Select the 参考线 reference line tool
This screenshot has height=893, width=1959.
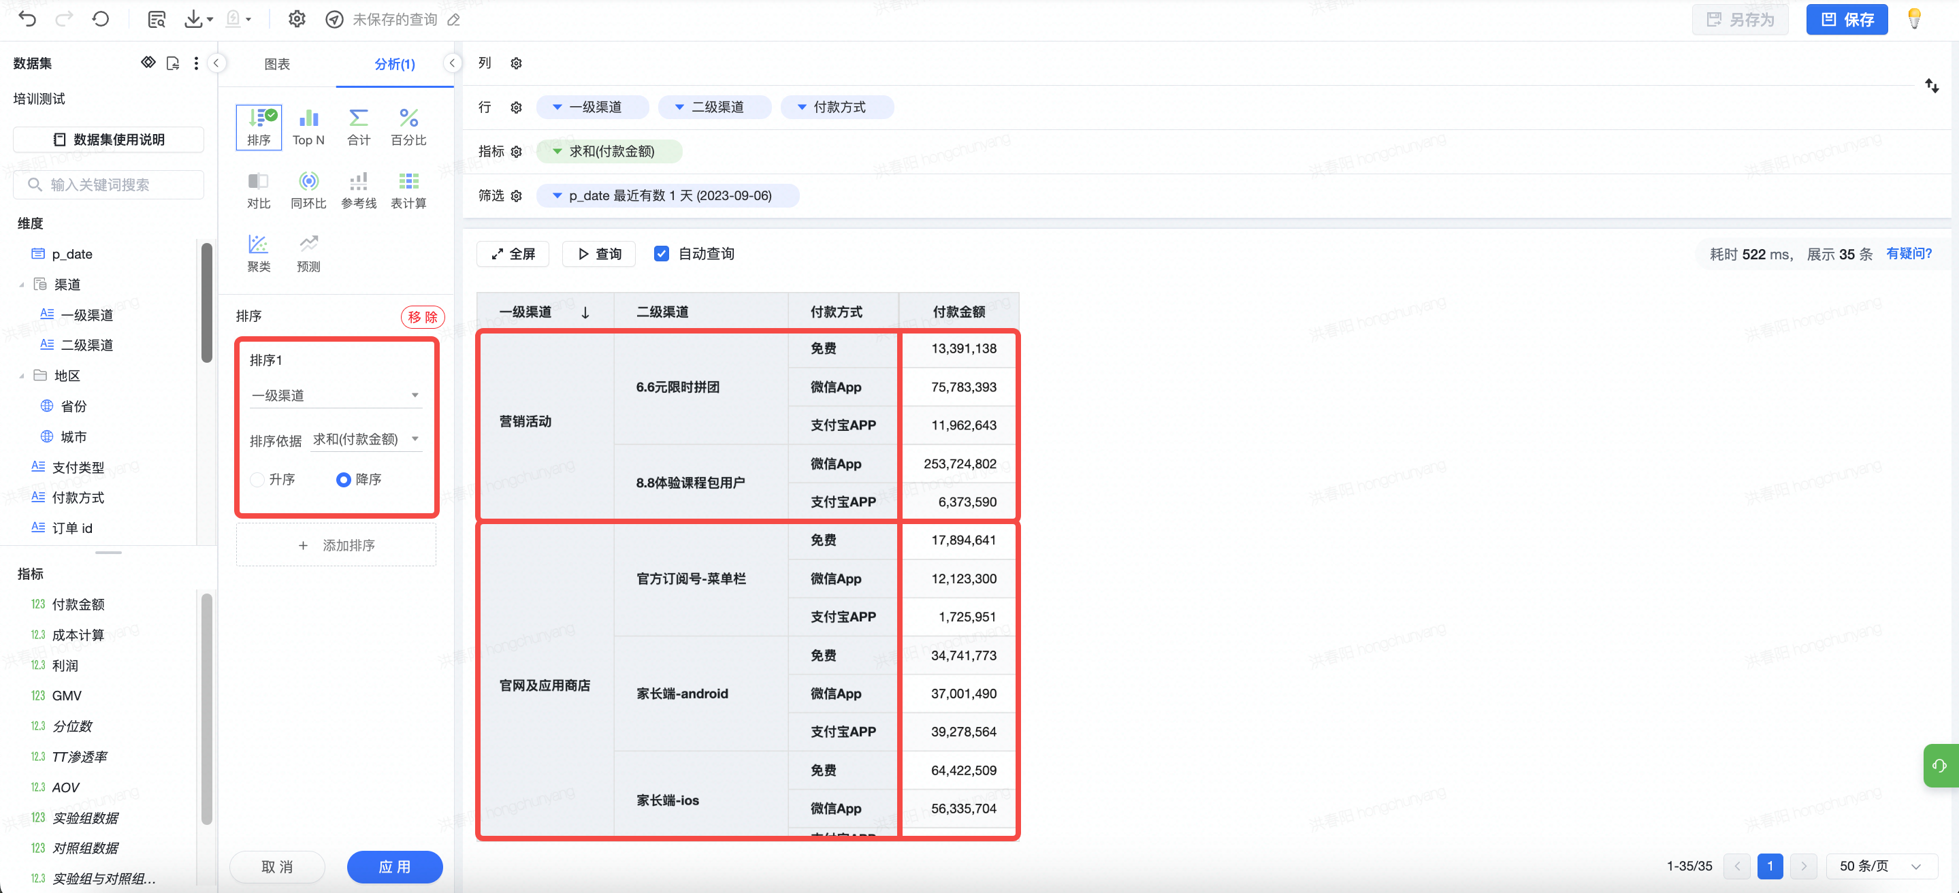pos(358,190)
